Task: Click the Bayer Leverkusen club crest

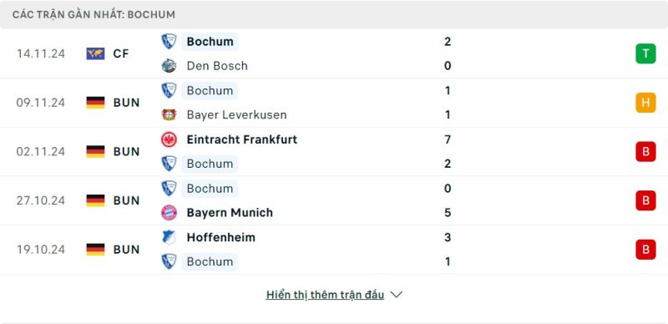Action: tap(169, 114)
